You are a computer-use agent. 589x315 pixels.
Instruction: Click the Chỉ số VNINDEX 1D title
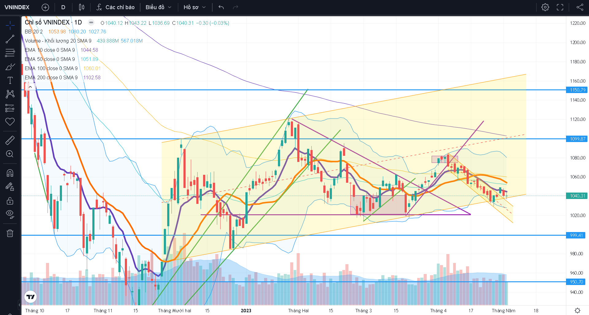click(53, 22)
